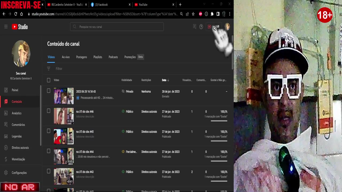This screenshot has height=192, width=342.
Task: Switch to the Playlists tab
Action: [98, 57]
